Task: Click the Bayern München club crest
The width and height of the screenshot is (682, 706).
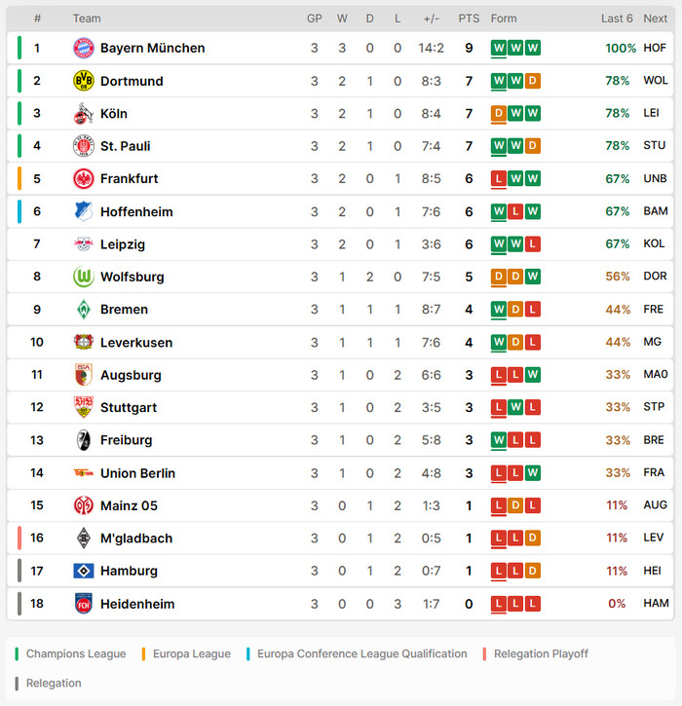Action: (84, 48)
